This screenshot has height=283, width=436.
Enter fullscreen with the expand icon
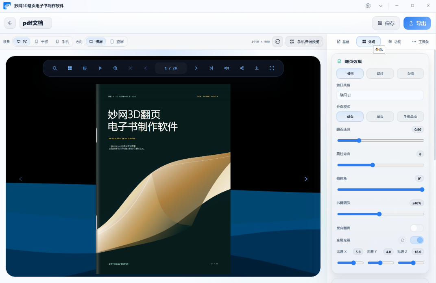(x=272, y=68)
